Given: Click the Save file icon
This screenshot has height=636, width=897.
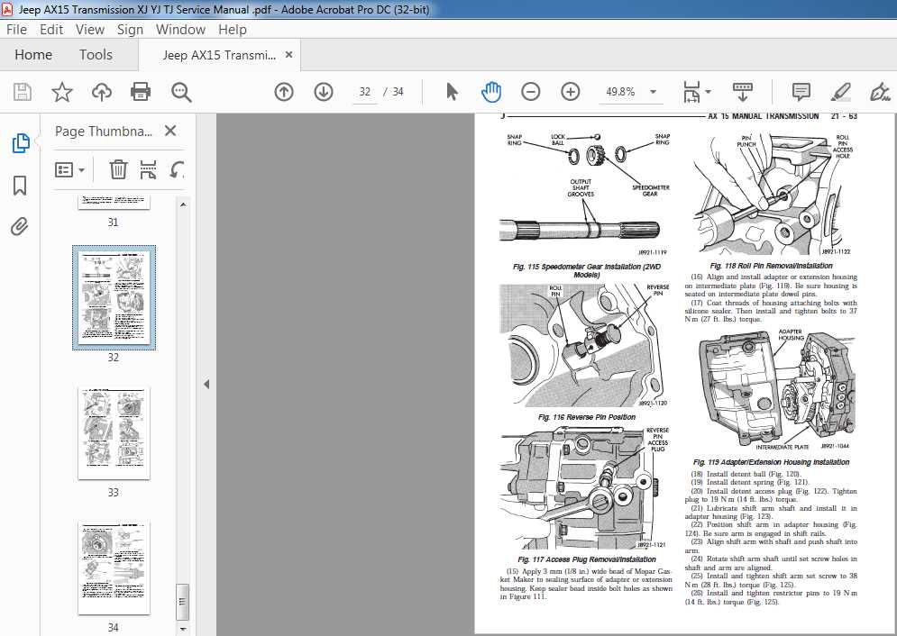Looking at the screenshot, I should pyautogui.click(x=23, y=92).
